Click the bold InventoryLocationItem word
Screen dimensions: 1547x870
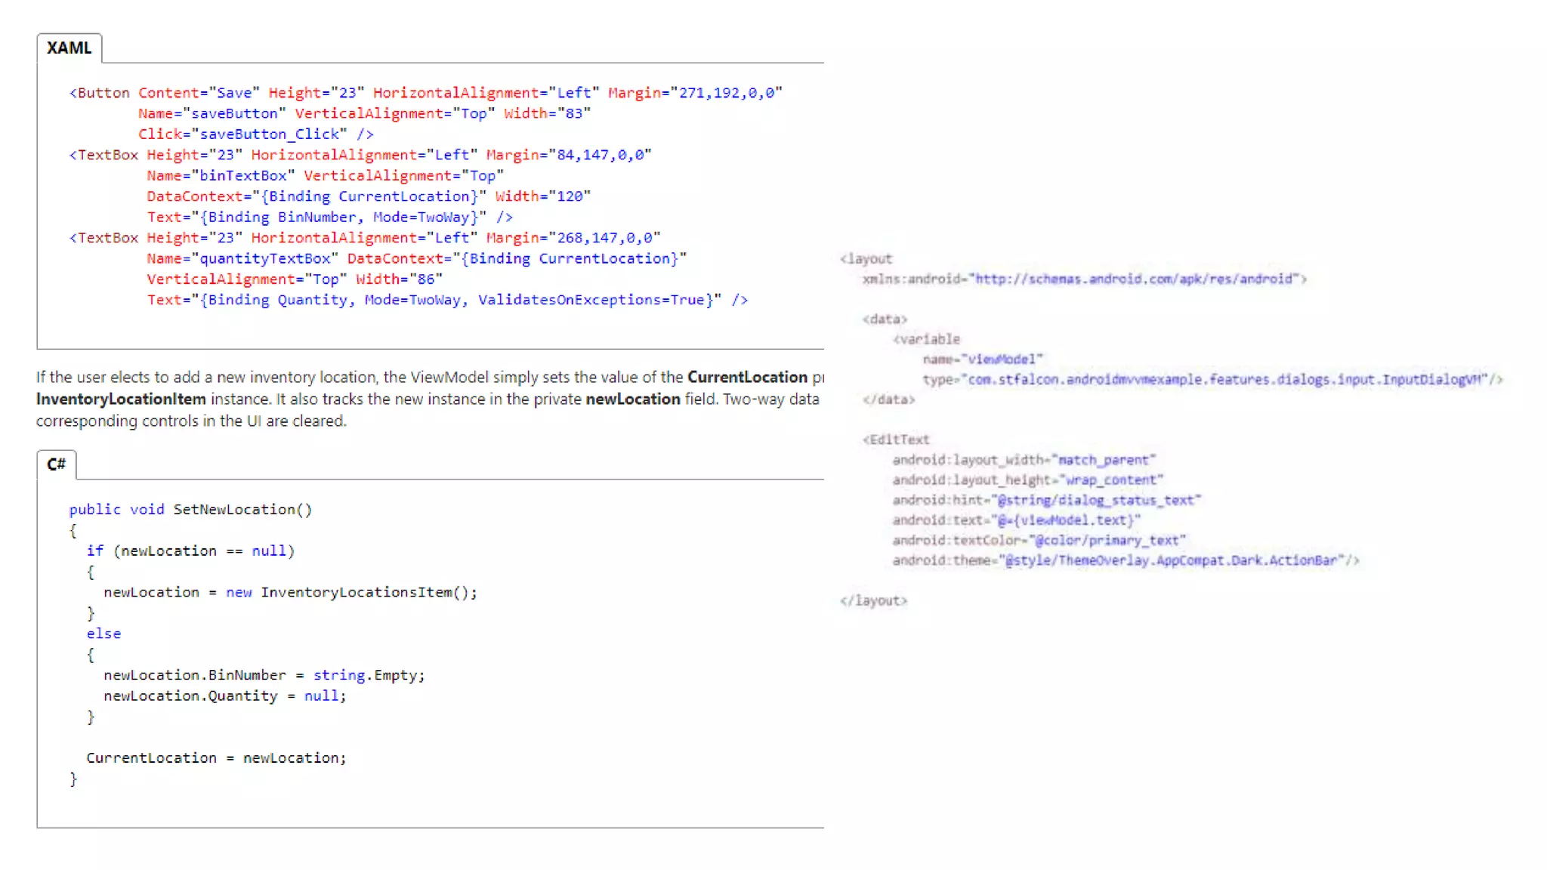pos(121,399)
